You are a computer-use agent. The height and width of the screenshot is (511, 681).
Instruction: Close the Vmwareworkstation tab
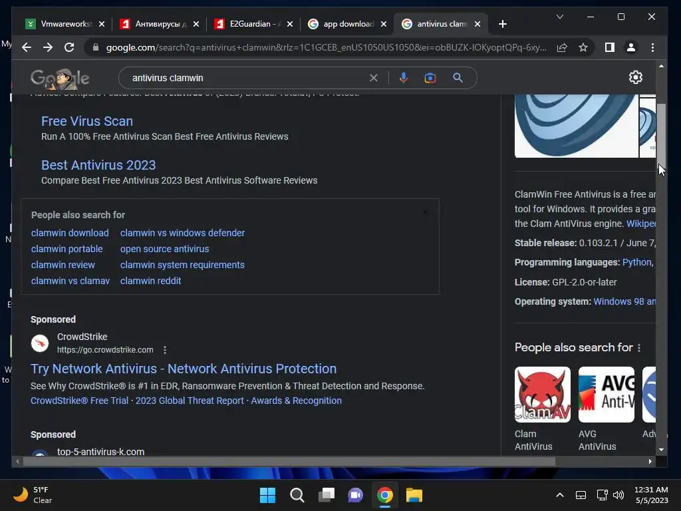(102, 24)
